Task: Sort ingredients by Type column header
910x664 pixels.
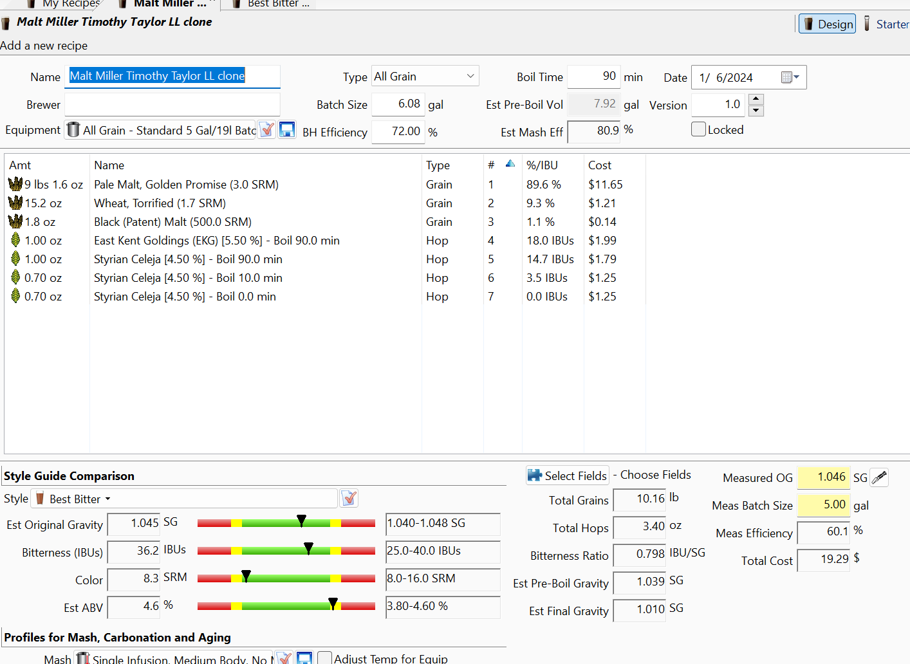Action: pos(438,165)
